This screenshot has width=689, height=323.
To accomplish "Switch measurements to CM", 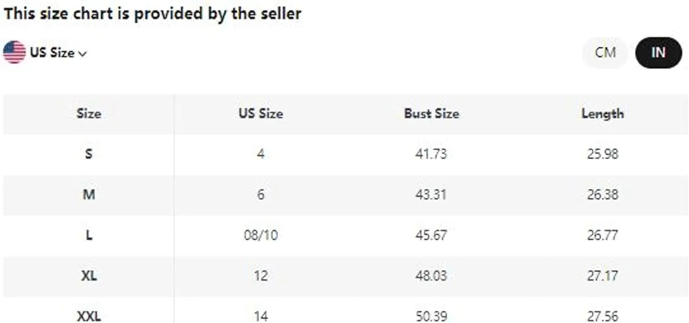I will [x=605, y=53].
